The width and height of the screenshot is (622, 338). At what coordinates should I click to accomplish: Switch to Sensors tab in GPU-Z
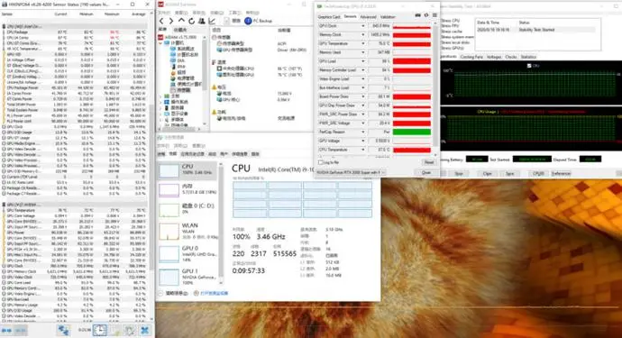pyautogui.click(x=350, y=16)
